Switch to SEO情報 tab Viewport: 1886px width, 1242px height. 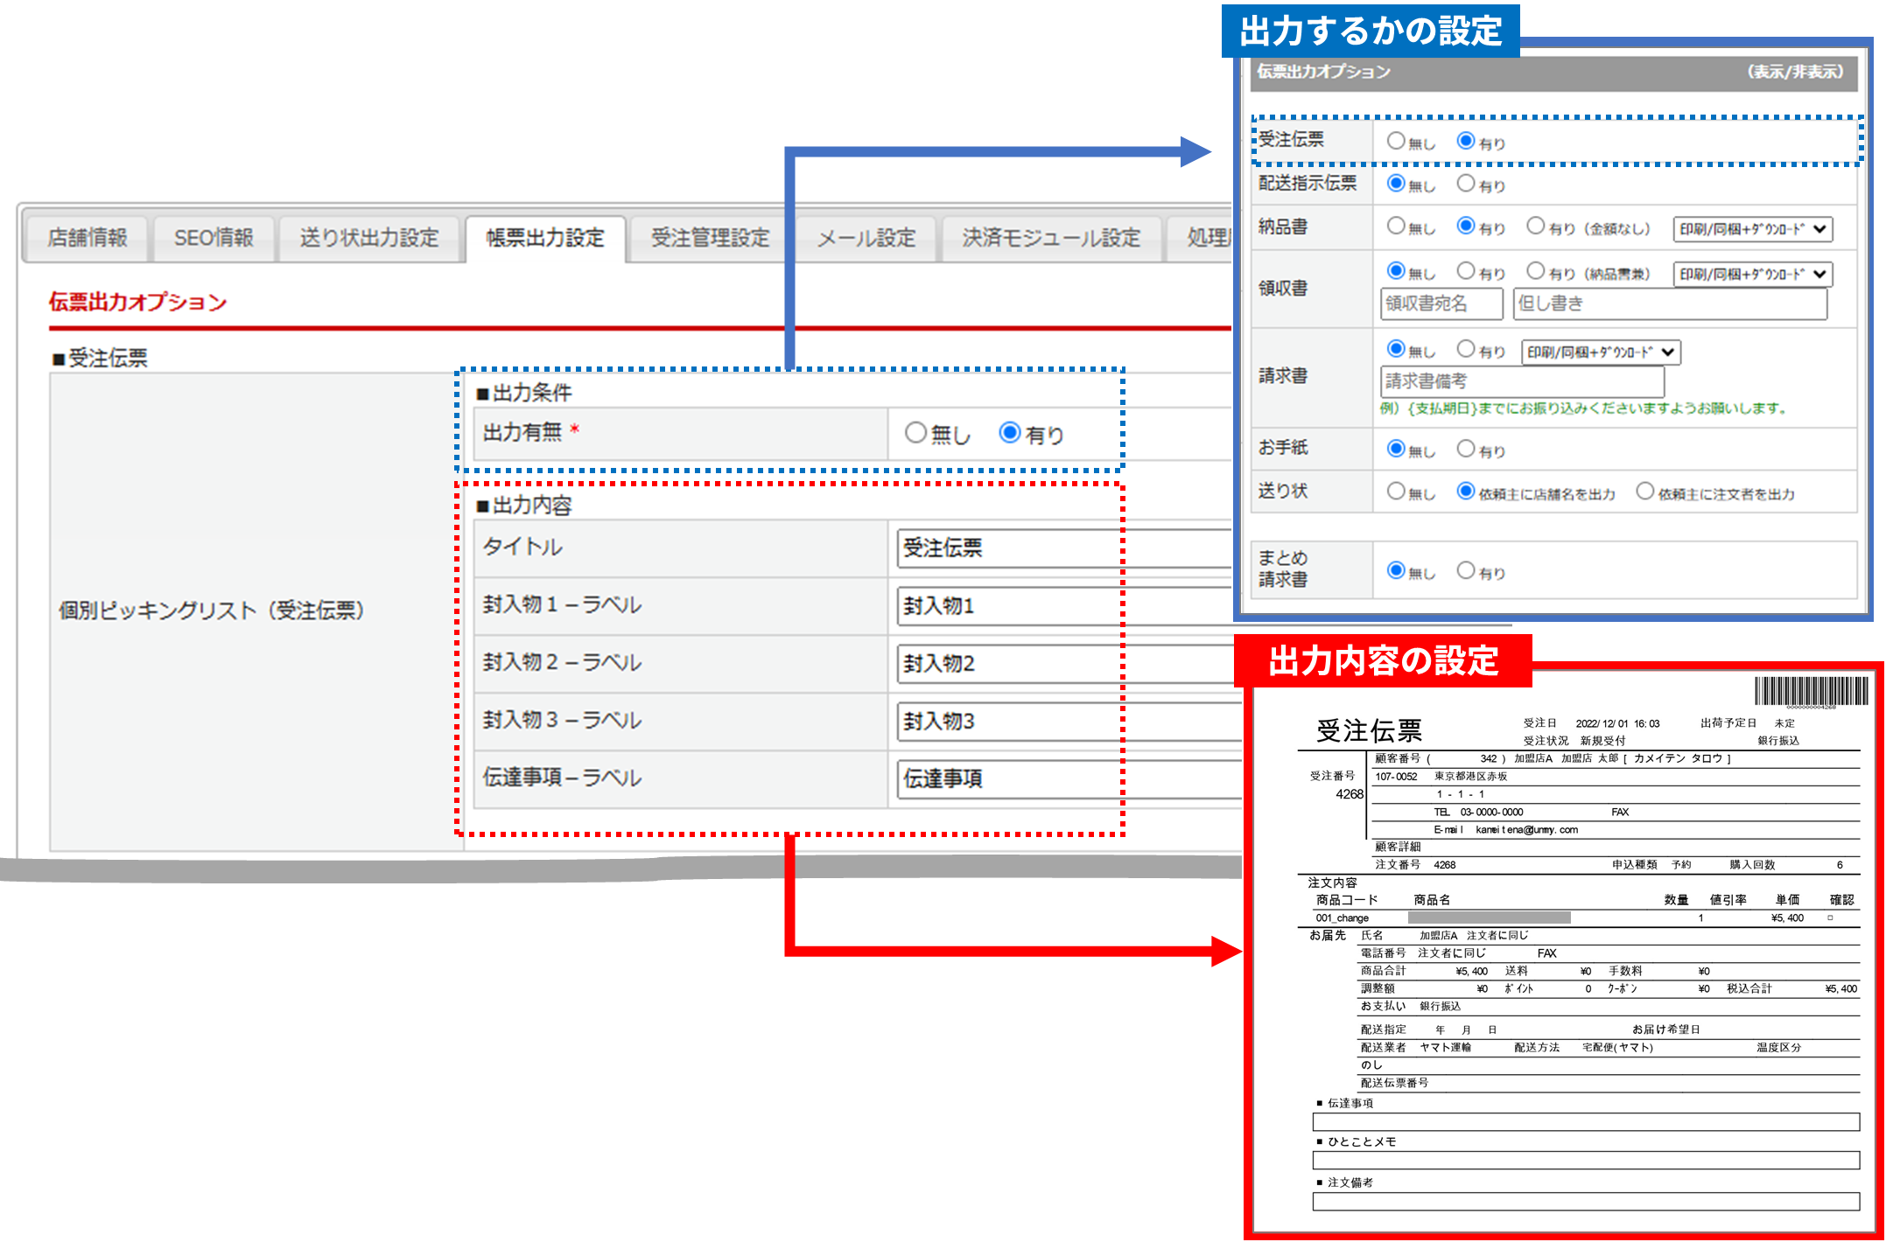pos(214,238)
